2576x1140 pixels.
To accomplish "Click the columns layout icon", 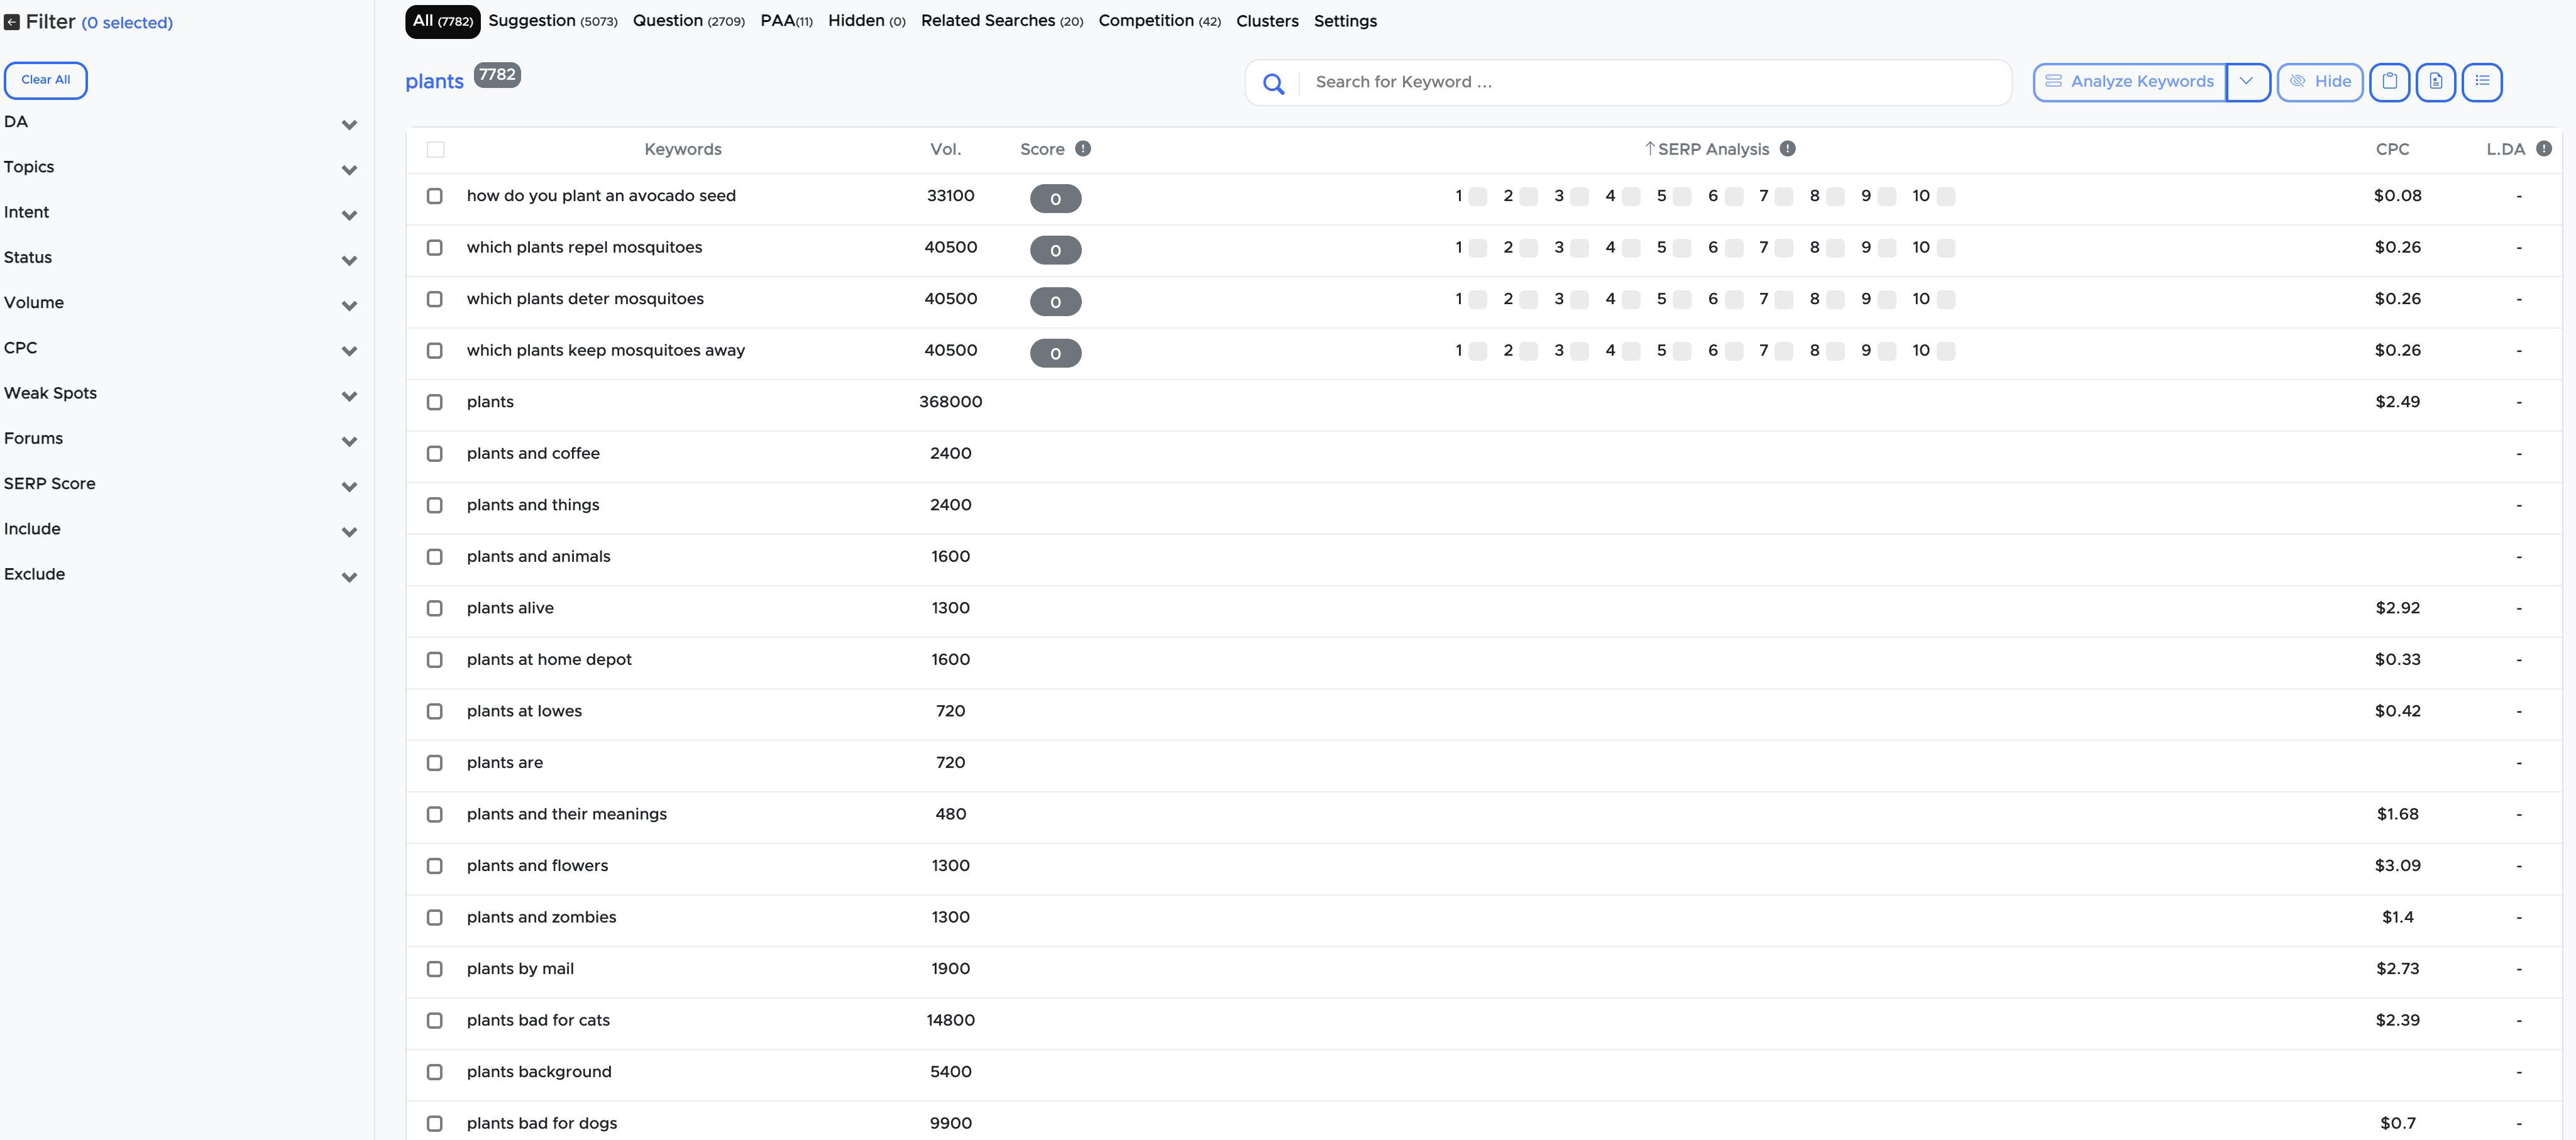I will click(2482, 80).
